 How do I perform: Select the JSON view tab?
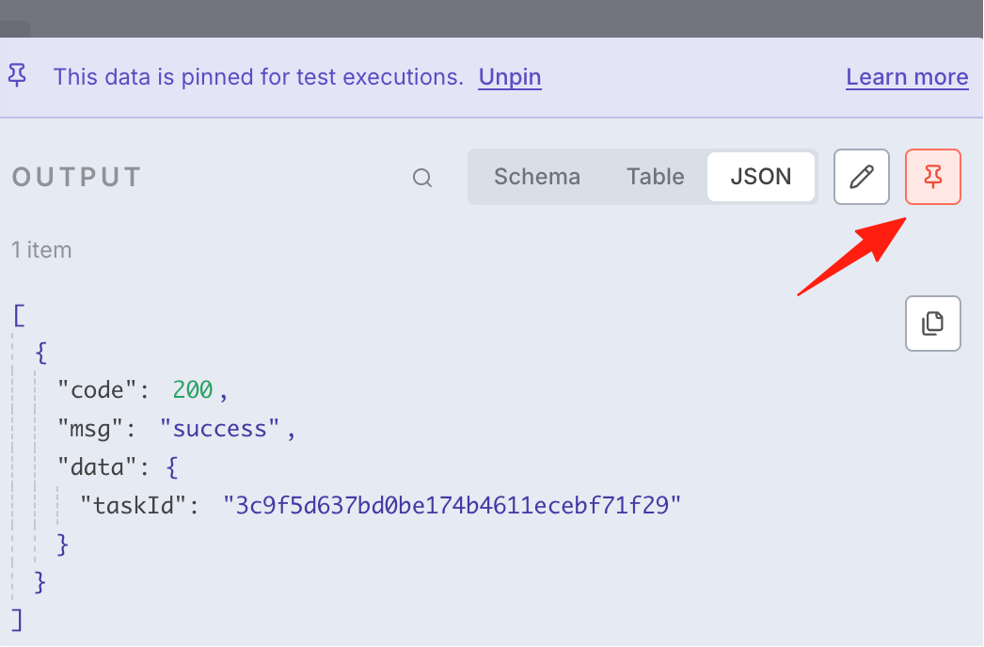click(761, 177)
